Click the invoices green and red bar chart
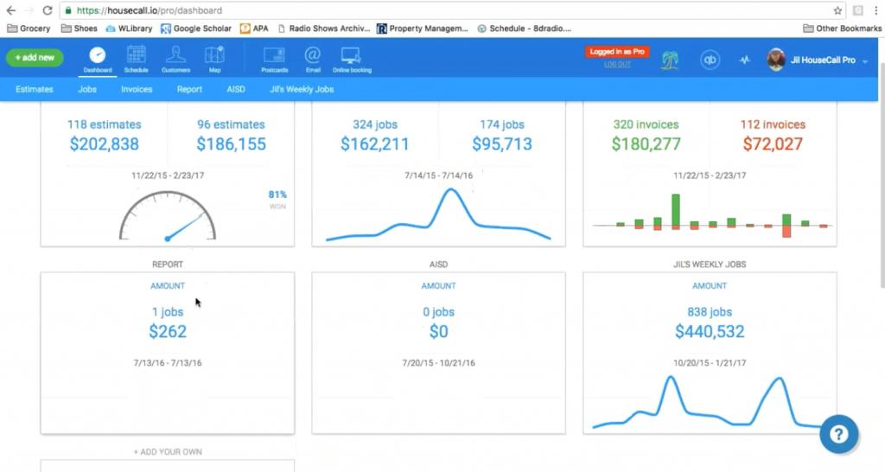This screenshot has height=472, width=885. [712, 215]
